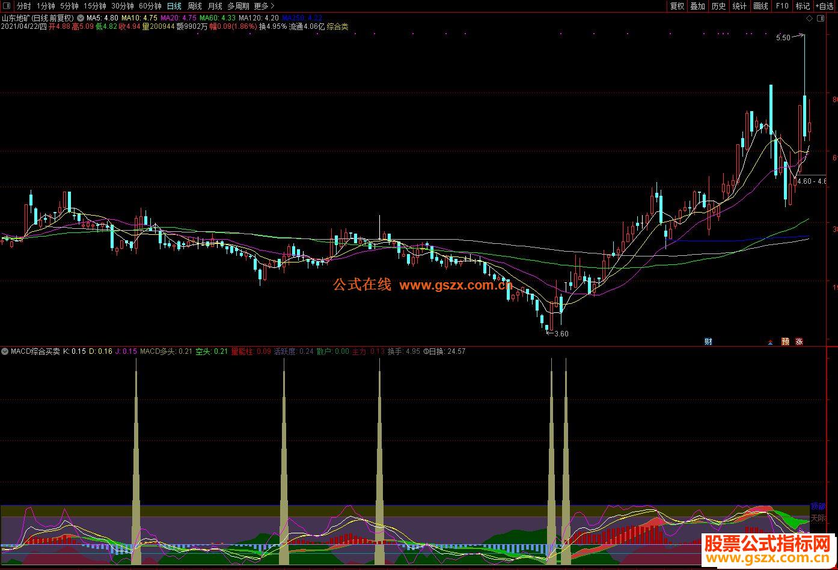Click the MA10: 4.75 label
Screen dimensions: 838x570
[139, 18]
